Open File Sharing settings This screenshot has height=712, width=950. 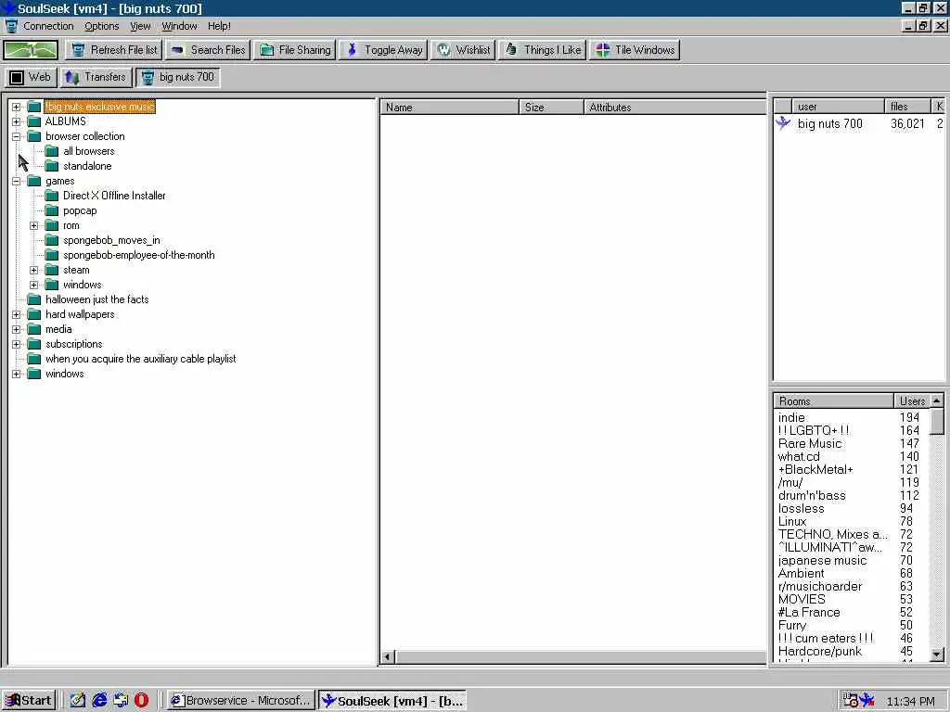pos(295,50)
